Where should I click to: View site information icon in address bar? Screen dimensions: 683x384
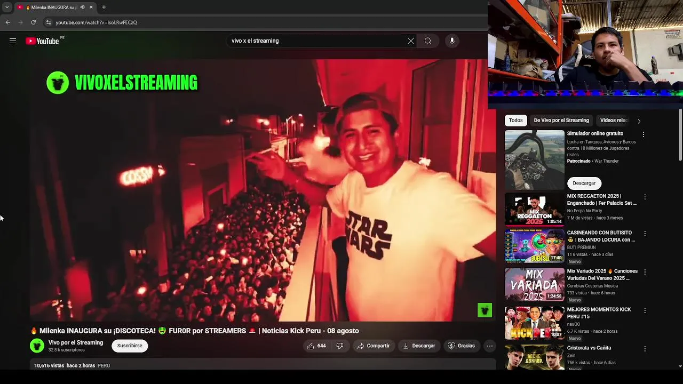[49, 22]
